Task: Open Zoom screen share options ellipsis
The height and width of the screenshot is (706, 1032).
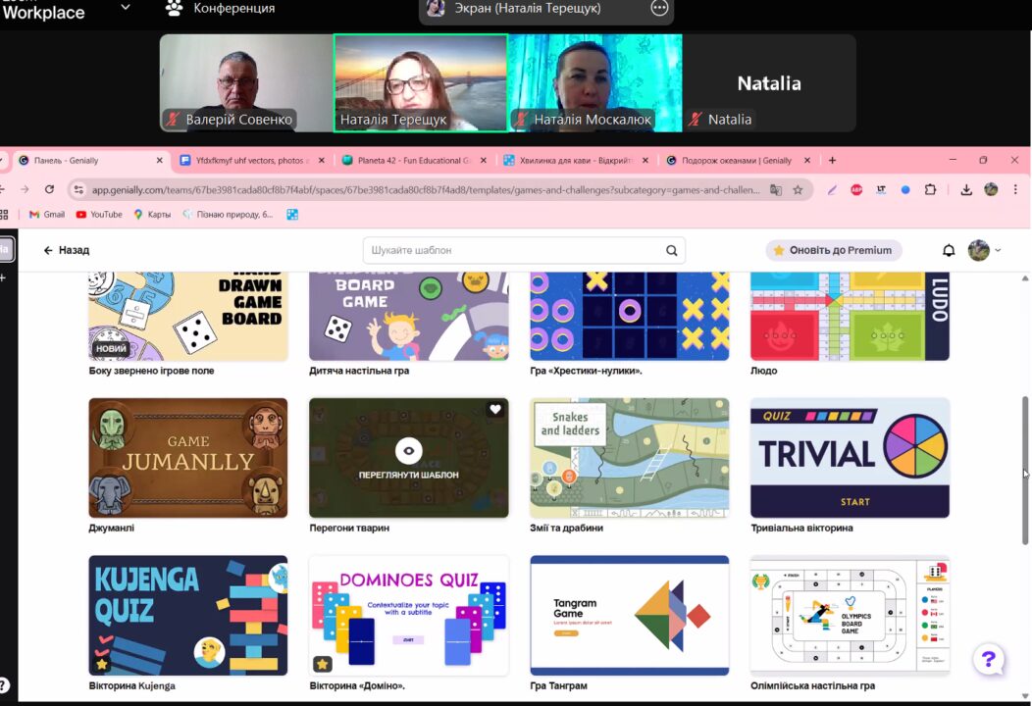Action: point(659,9)
